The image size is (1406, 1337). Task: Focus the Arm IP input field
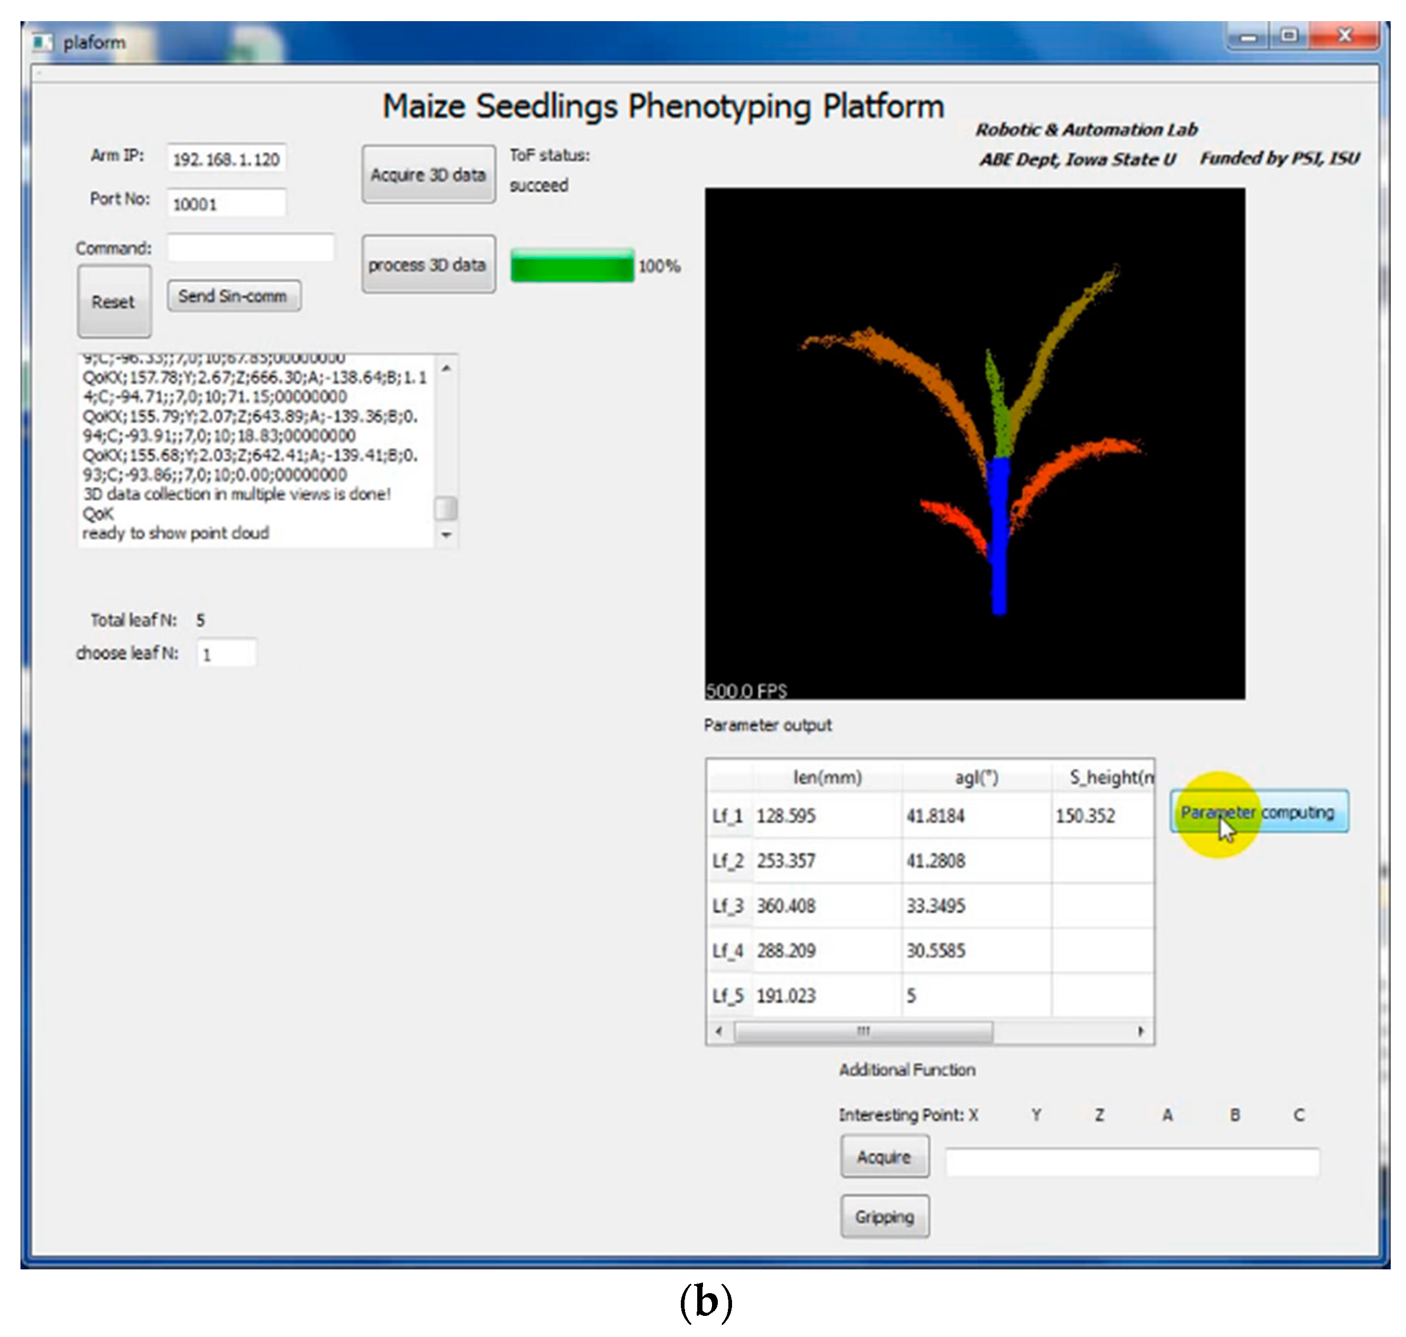pyautogui.click(x=226, y=159)
